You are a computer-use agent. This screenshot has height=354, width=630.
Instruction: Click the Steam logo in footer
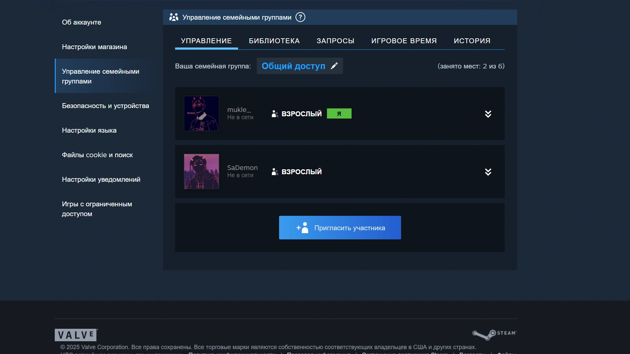point(495,335)
